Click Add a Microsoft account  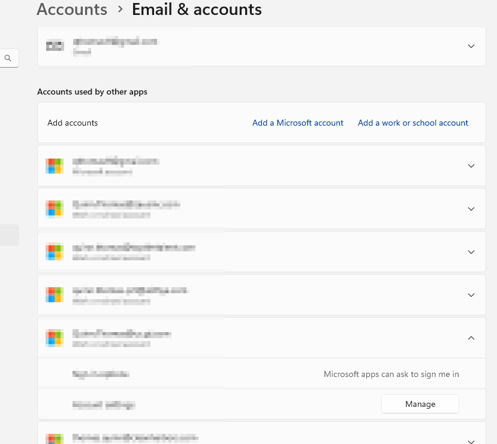297,123
